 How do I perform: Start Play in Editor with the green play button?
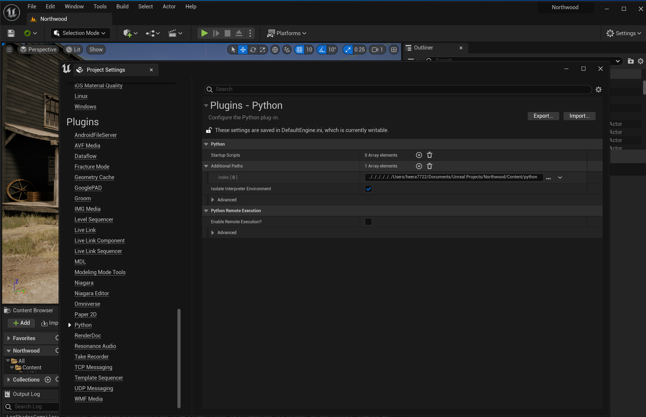204,33
